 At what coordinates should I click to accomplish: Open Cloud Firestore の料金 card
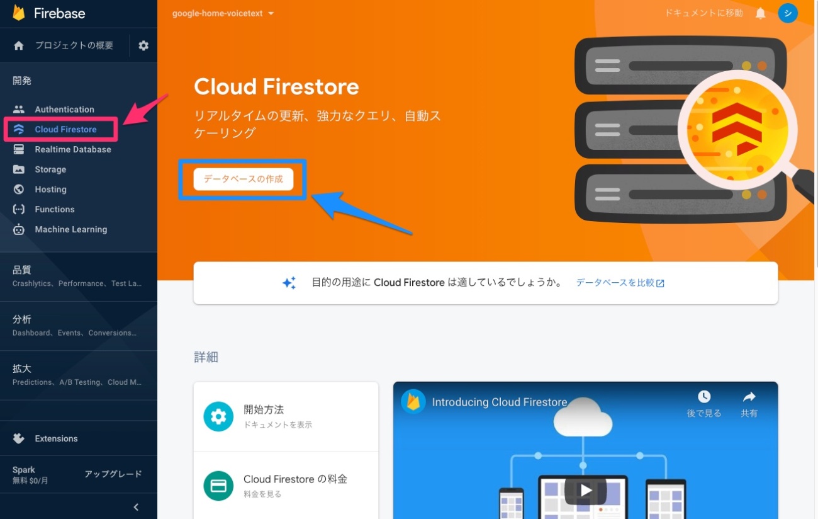[x=286, y=486]
